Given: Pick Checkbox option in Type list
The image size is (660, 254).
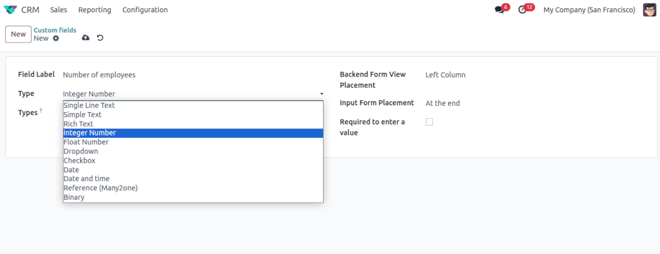Looking at the screenshot, I should click(x=79, y=161).
